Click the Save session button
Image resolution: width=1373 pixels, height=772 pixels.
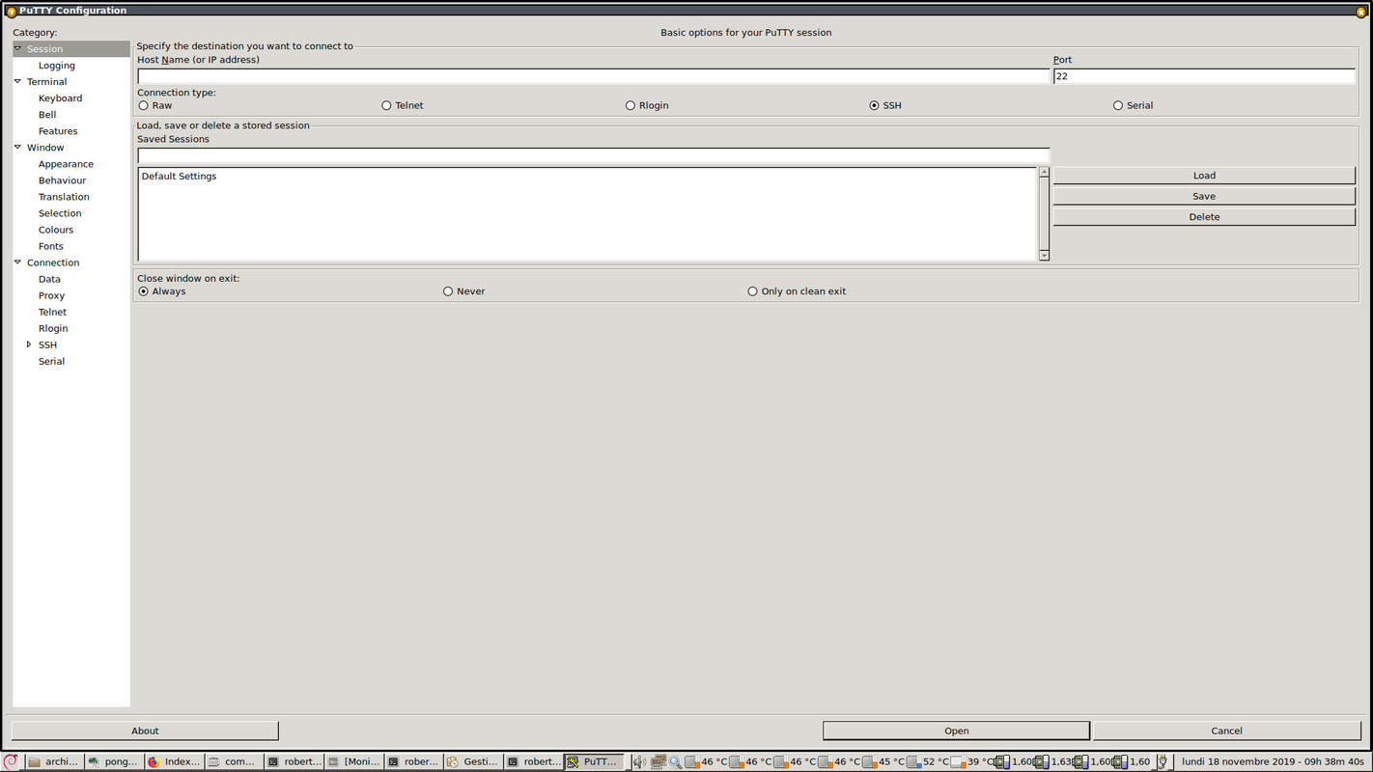click(1204, 196)
